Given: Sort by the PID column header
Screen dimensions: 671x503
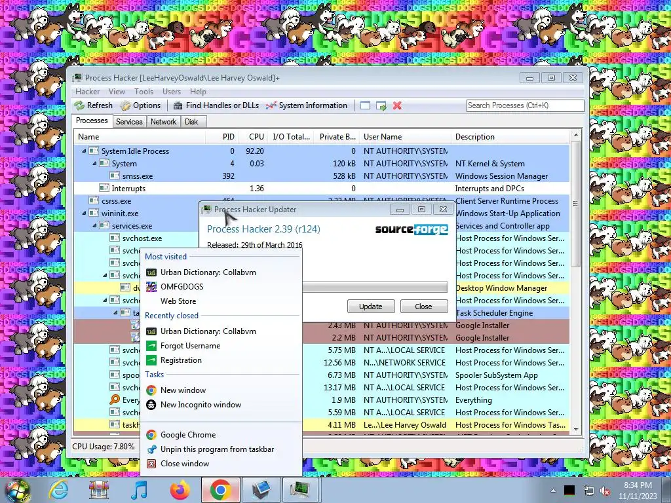Looking at the screenshot, I should coord(221,137).
